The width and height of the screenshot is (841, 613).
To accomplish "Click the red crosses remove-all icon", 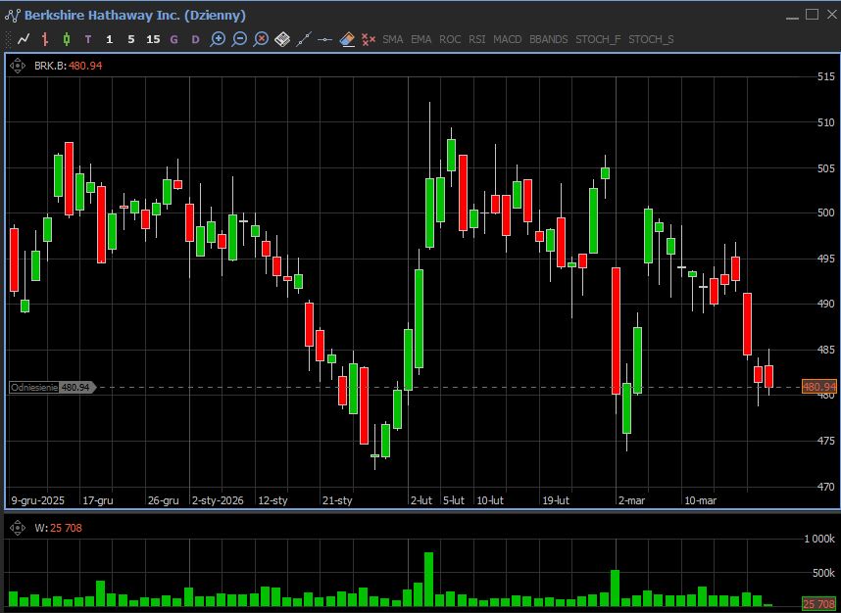I will (369, 39).
